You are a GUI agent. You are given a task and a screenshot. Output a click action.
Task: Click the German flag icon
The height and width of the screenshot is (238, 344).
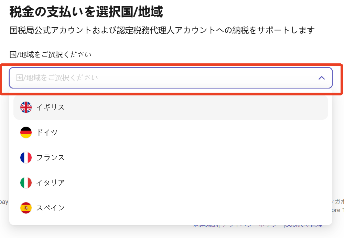pos(26,133)
